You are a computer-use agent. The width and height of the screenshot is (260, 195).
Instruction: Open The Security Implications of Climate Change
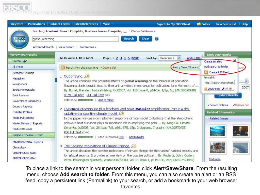coord(97,146)
